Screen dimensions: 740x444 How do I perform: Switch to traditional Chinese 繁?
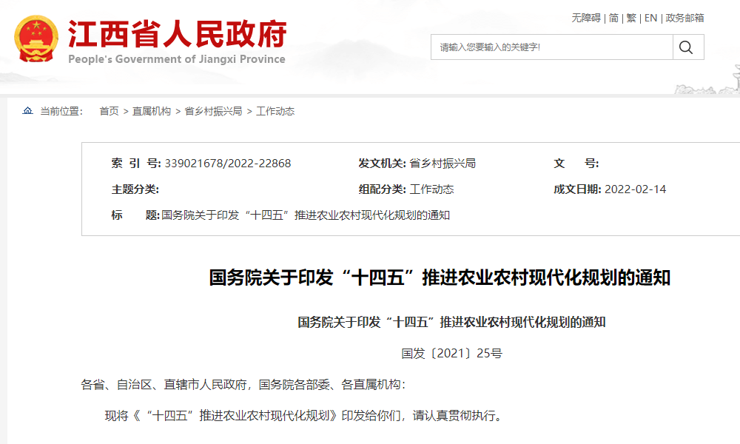tap(631, 18)
